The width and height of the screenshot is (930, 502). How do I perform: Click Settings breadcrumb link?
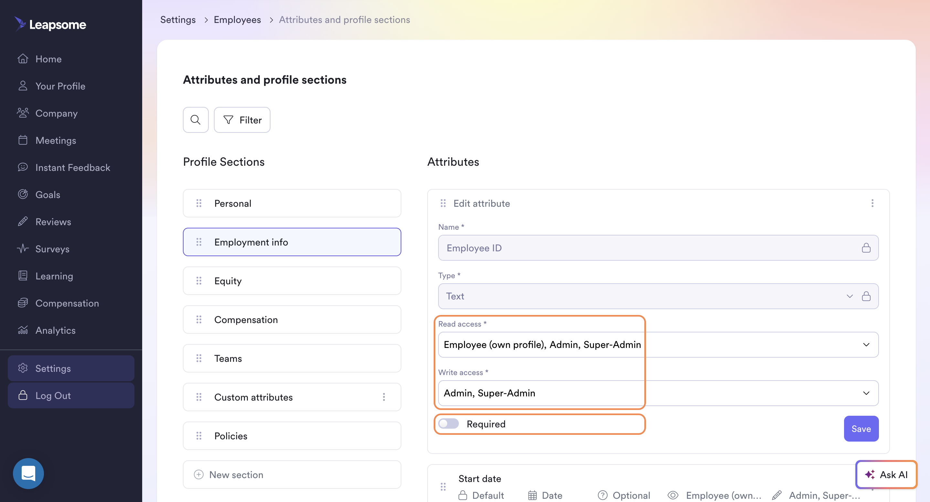pos(178,19)
